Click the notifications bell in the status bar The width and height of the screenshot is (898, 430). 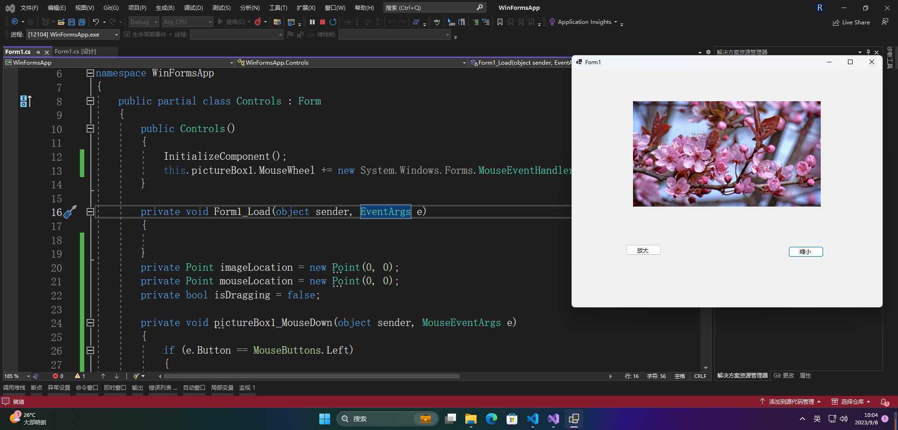coord(884,402)
